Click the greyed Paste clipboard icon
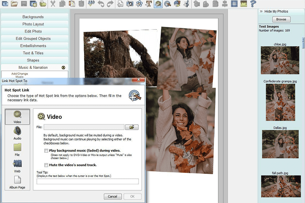 pyautogui.click(x=81, y=3)
